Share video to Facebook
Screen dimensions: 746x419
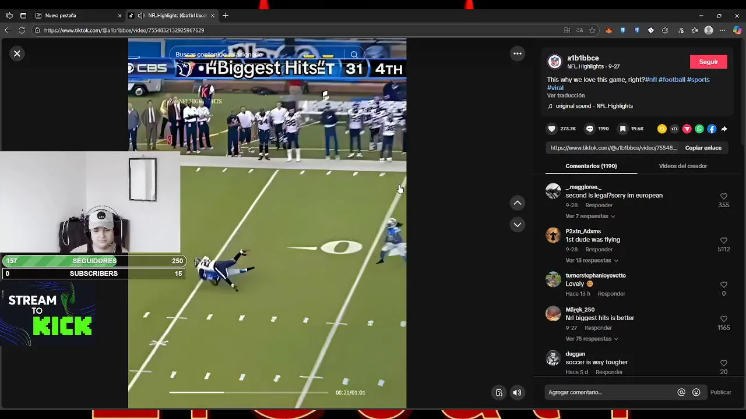pyautogui.click(x=712, y=129)
